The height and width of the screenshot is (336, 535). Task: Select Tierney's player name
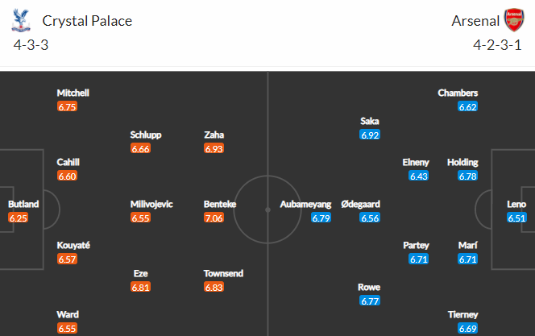point(462,314)
